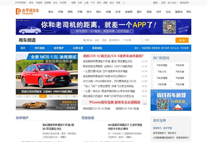207x142 pixels.
Task: Click the 违章查询 related link
Action: 156,48
